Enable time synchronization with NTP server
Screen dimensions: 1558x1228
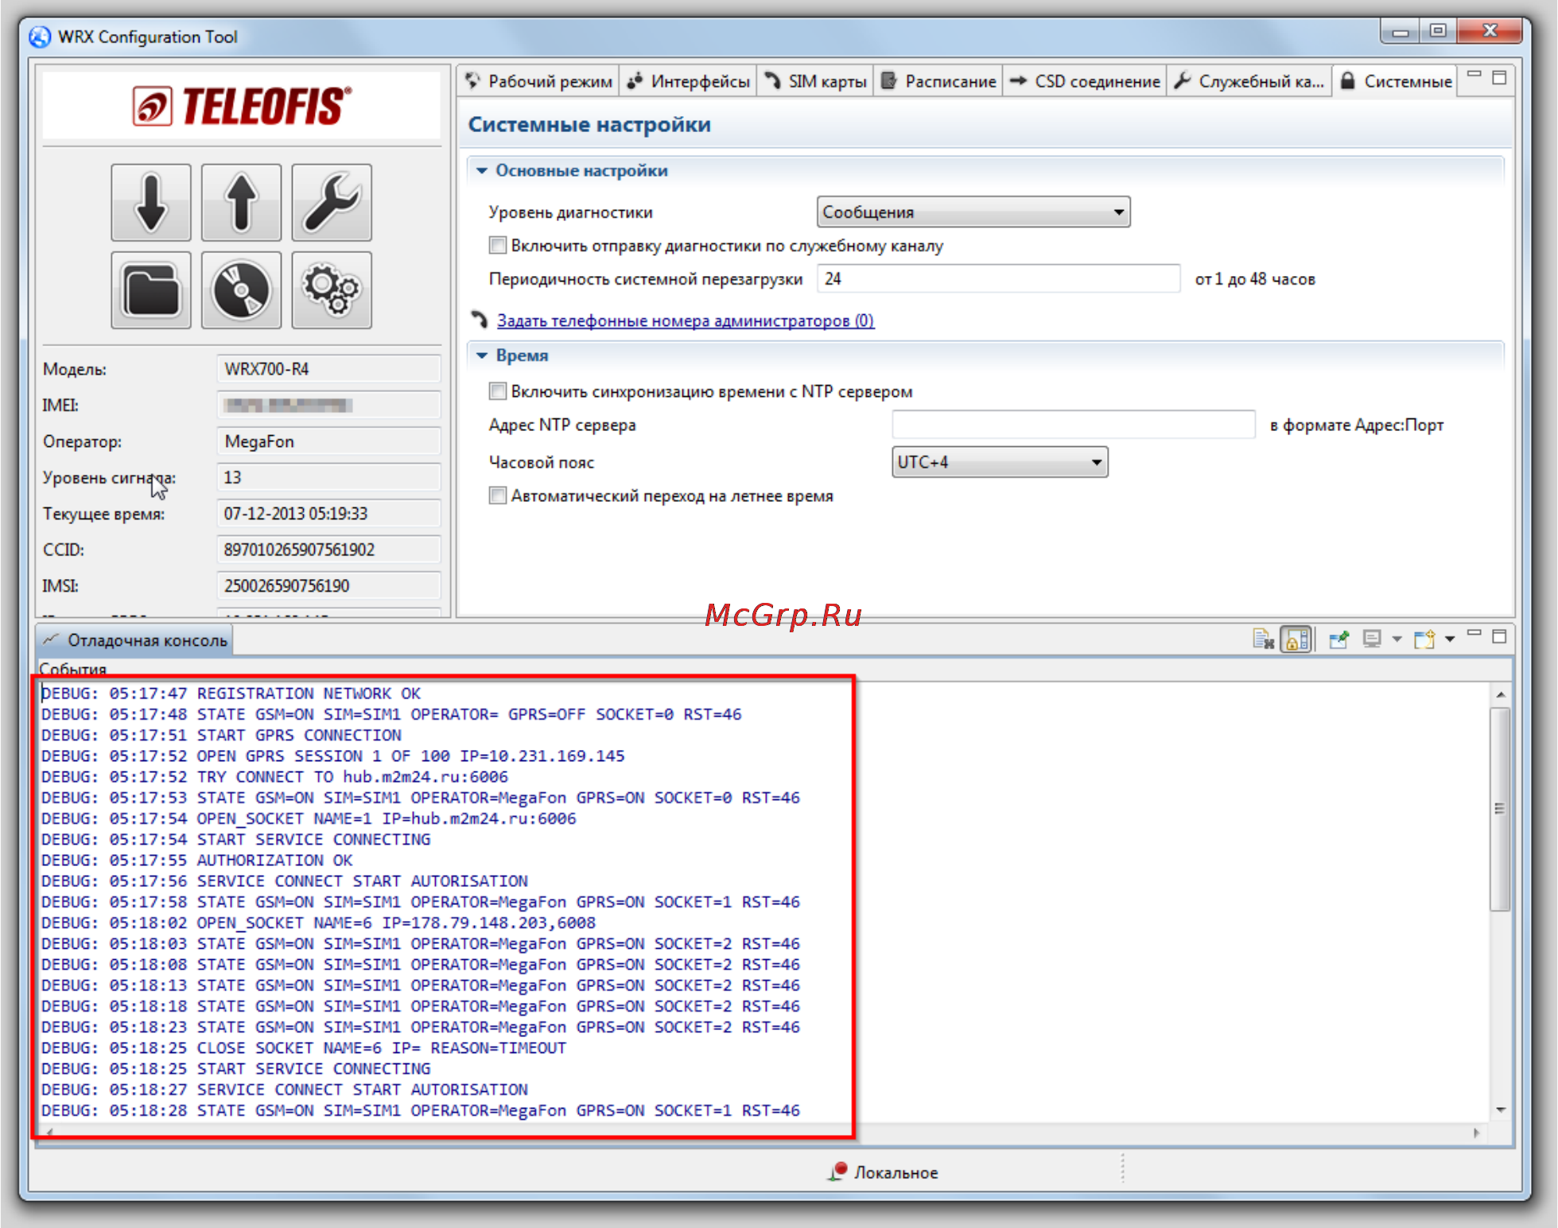click(498, 391)
